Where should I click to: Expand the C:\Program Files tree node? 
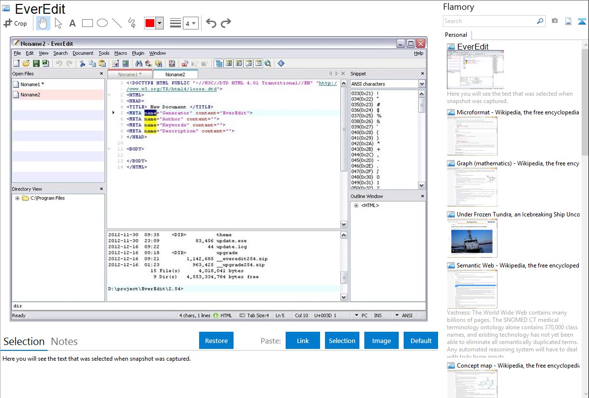(17, 198)
